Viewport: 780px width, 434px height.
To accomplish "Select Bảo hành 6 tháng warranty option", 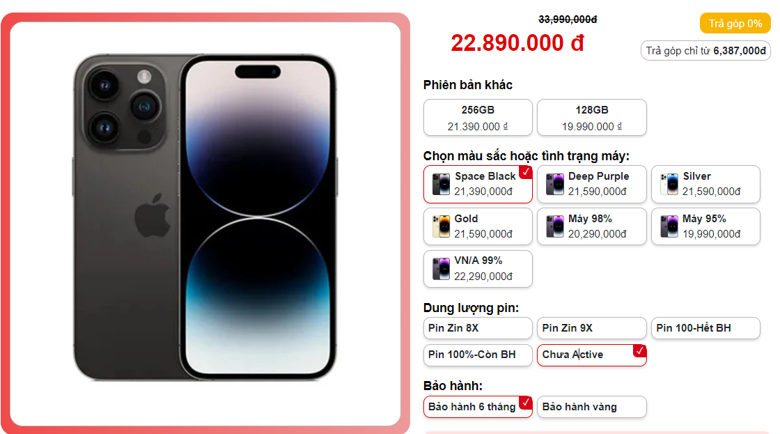I will 478,407.
